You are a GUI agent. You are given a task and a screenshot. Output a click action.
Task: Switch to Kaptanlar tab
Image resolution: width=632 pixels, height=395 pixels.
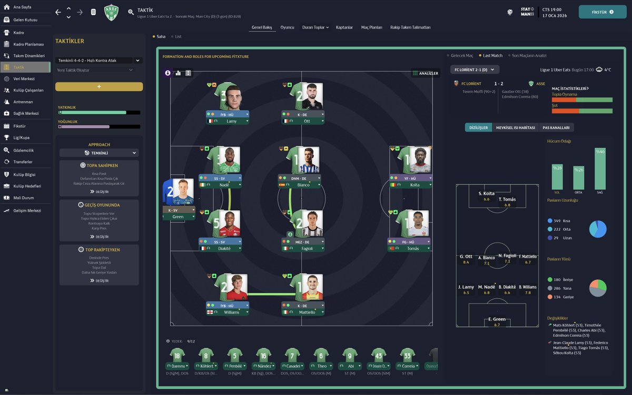[x=344, y=27]
